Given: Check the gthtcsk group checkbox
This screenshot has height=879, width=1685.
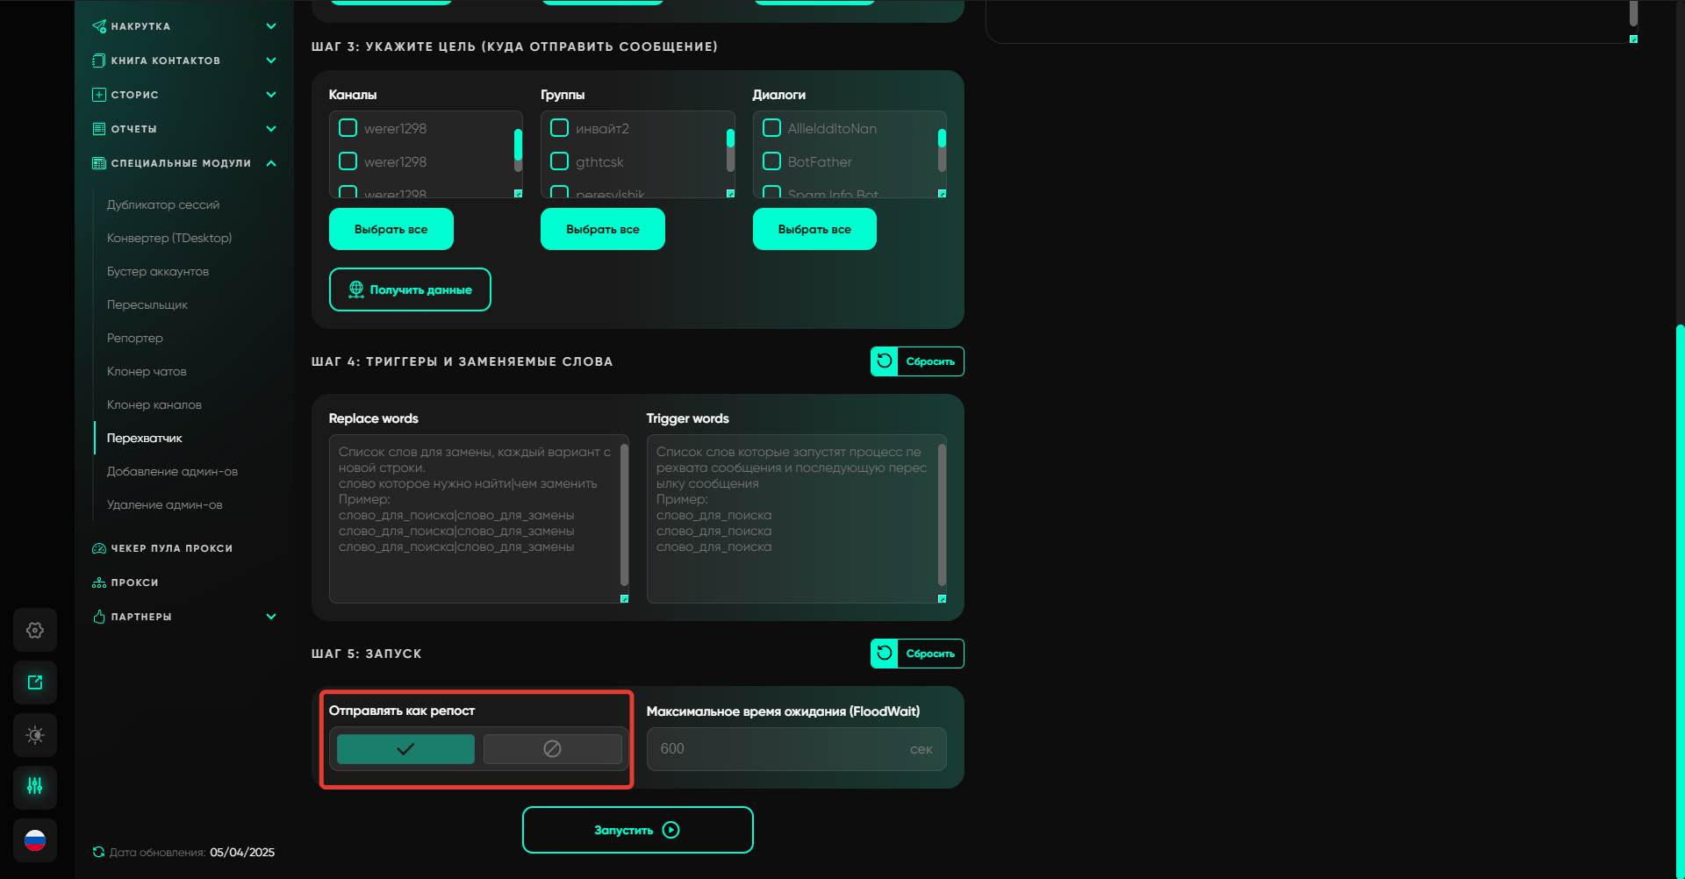Looking at the screenshot, I should point(560,161).
